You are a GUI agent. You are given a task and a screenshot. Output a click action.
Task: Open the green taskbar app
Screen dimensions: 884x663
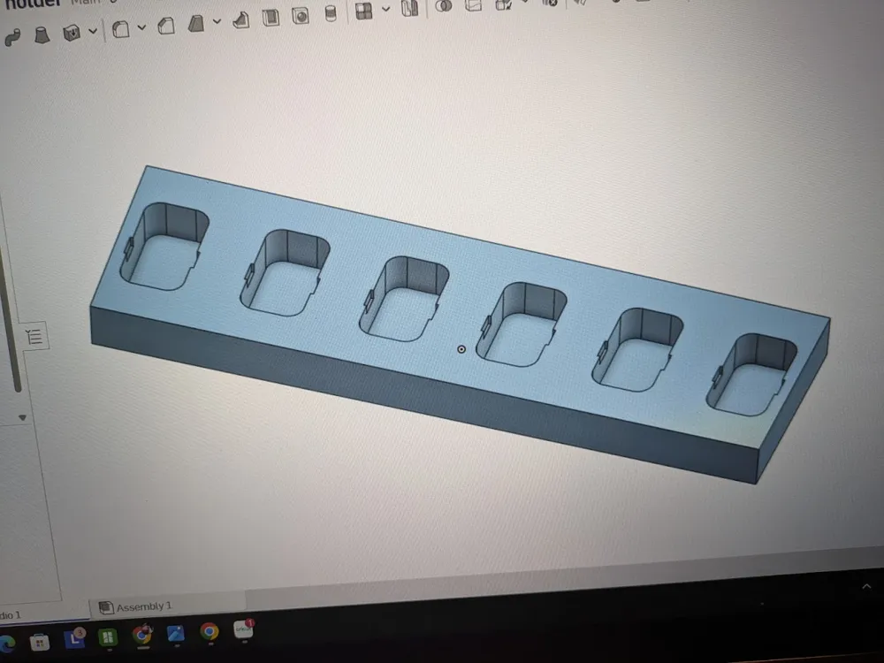tap(108, 637)
